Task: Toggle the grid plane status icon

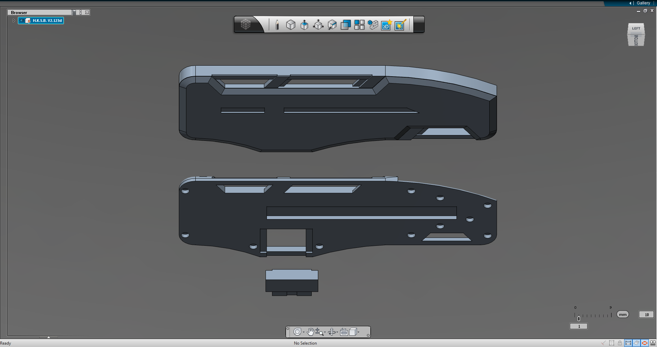Action: pyautogui.click(x=636, y=343)
